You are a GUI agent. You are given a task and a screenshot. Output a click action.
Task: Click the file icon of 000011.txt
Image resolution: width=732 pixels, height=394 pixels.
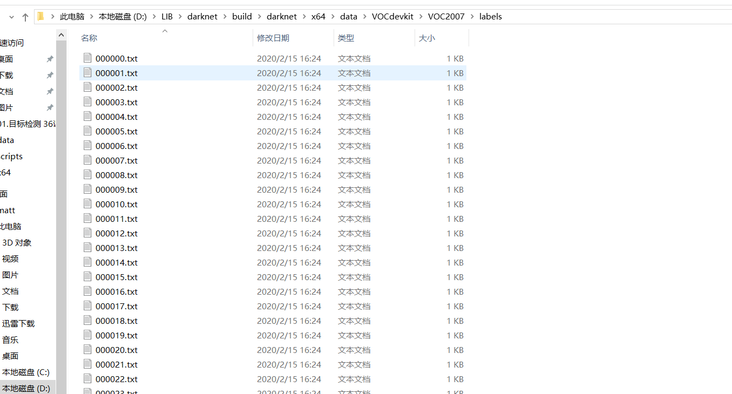(87, 218)
